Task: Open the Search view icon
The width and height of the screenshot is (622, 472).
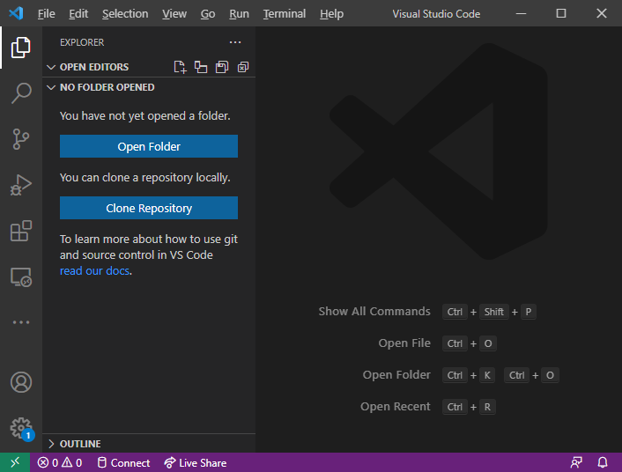Action: point(21,93)
